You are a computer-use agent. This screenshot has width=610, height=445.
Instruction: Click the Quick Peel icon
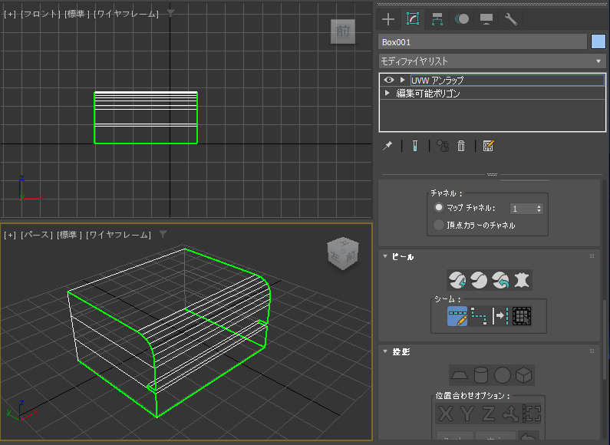[x=457, y=280]
